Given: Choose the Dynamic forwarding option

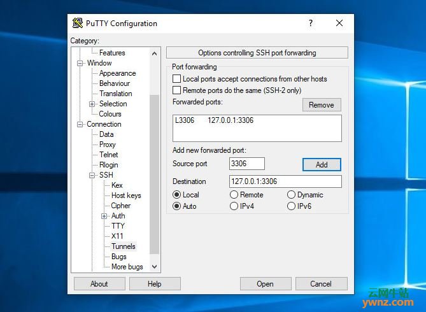Looking at the screenshot, I should tap(291, 195).
